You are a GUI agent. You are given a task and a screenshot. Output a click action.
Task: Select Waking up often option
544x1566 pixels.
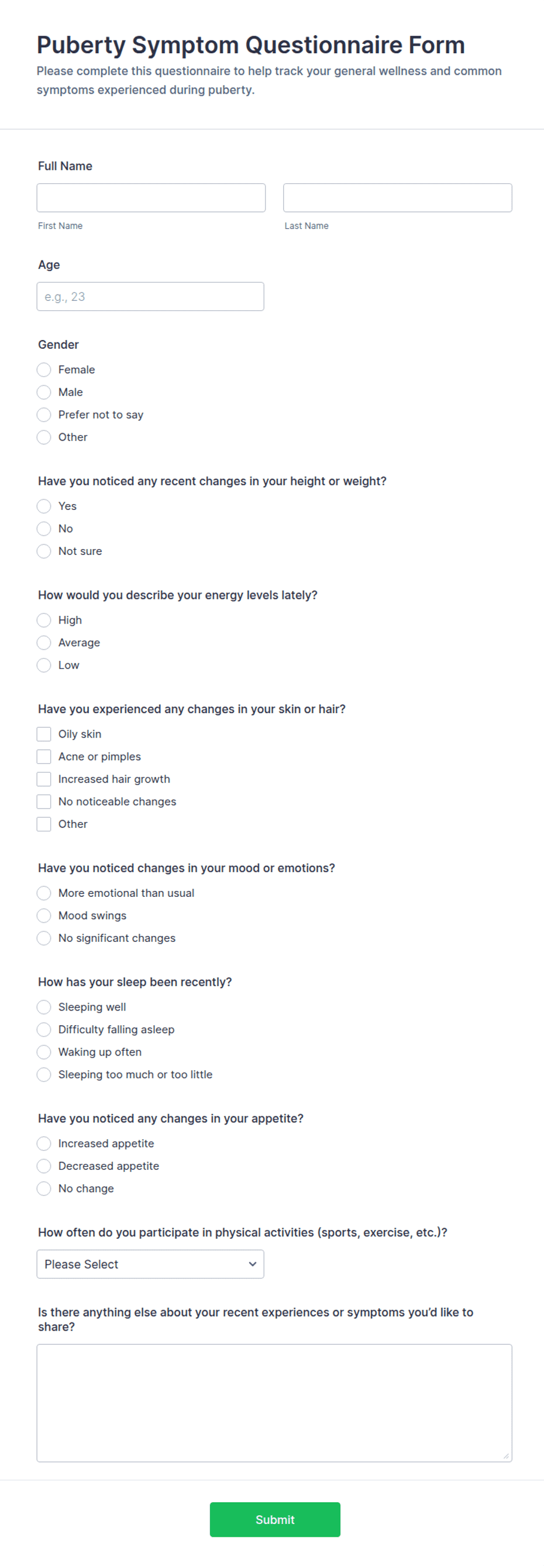tap(44, 1051)
